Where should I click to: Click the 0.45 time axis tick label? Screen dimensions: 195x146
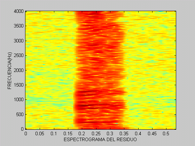tap(152, 134)
